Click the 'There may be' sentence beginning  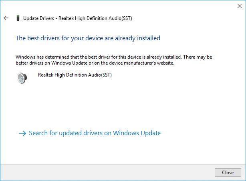204,57
